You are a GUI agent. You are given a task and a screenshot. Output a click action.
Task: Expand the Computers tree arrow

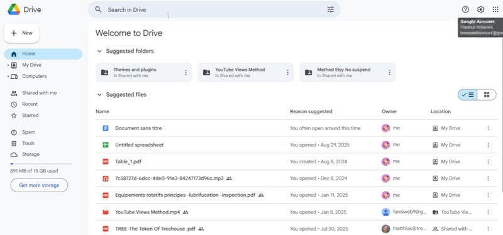pyautogui.click(x=8, y=76)
